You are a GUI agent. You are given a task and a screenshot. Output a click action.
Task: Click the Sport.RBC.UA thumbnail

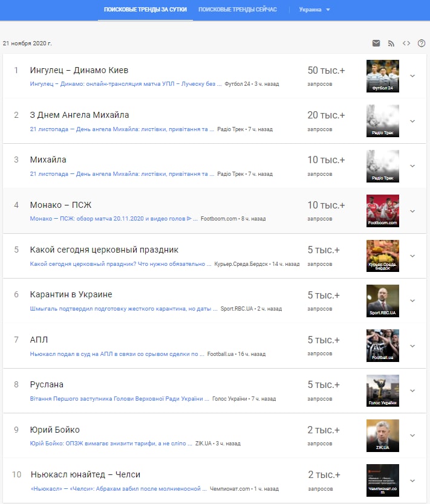(x=382, y=301)
